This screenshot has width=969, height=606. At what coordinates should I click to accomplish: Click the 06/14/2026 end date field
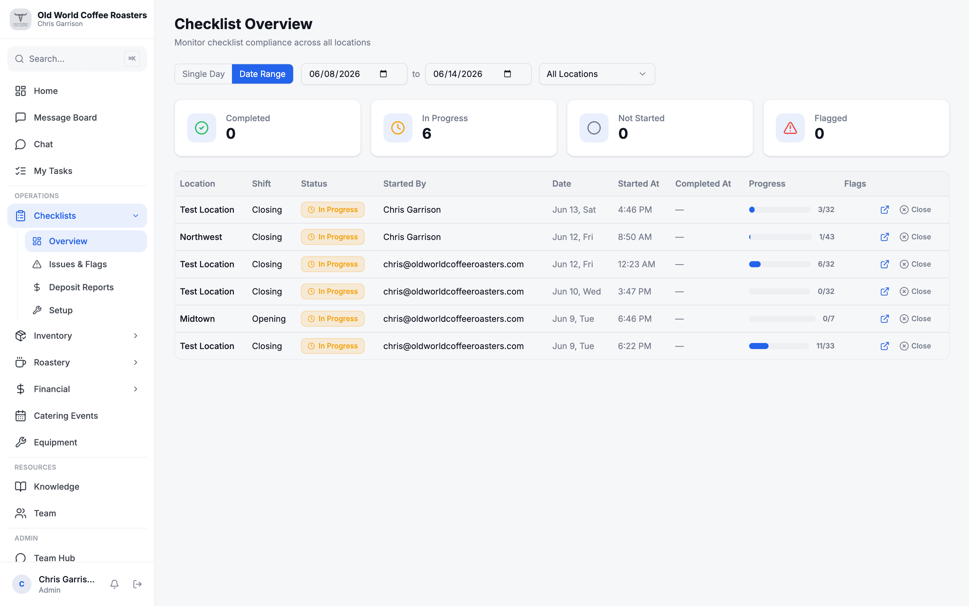coord(478,74)
